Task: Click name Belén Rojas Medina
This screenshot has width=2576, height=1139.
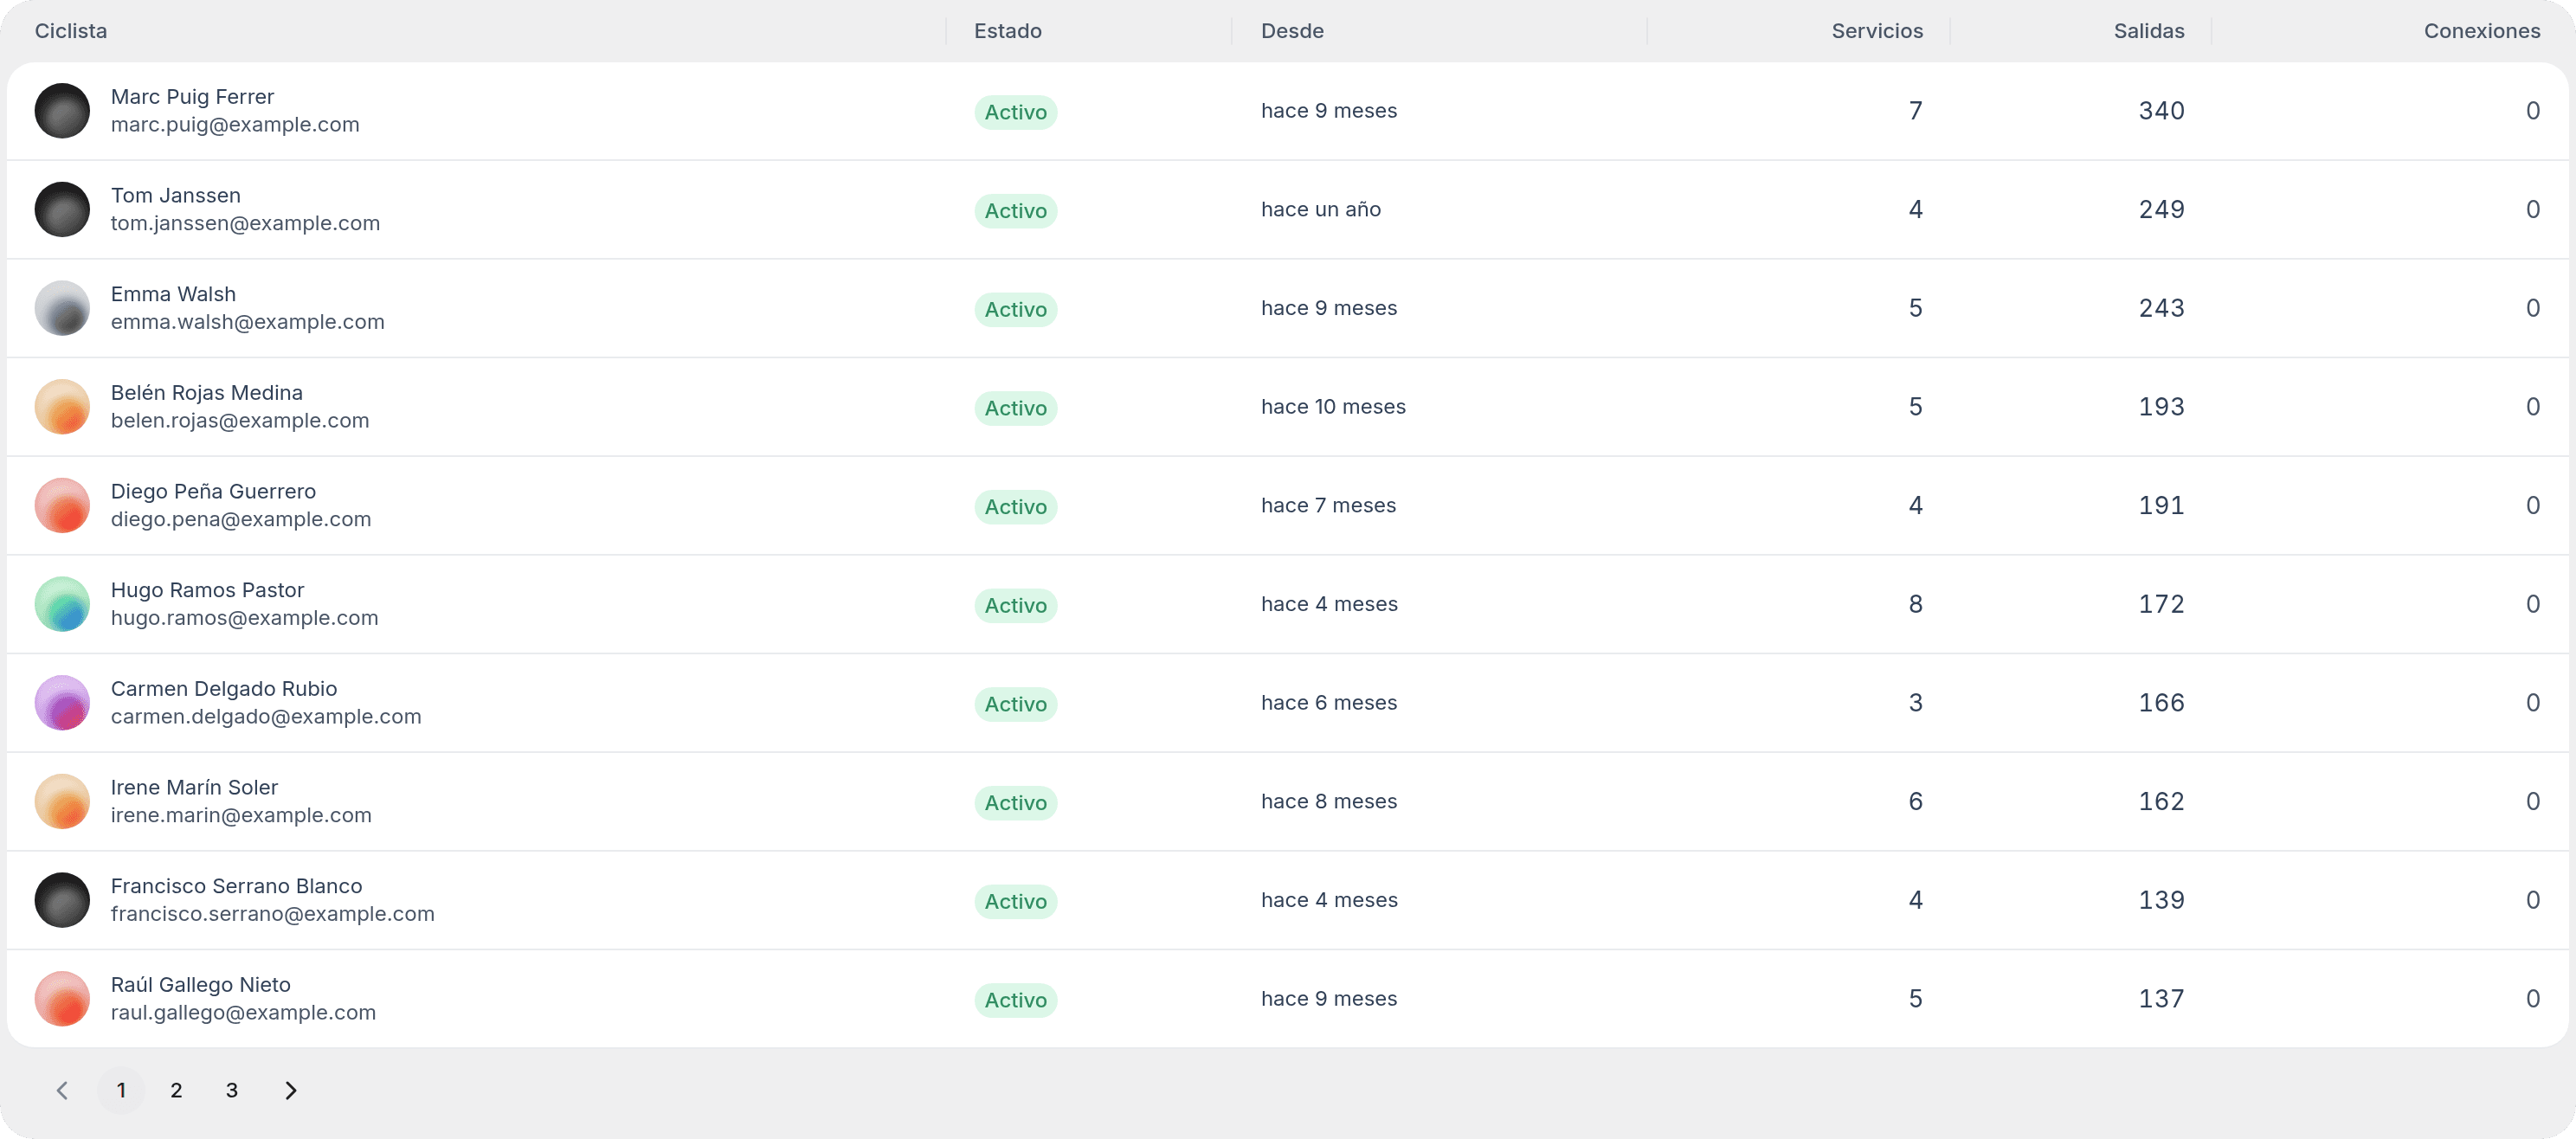Action: (207, 393)
